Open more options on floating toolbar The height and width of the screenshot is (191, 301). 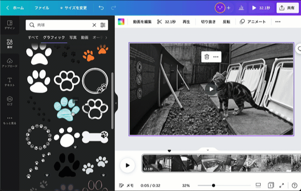tap(216, 57)
